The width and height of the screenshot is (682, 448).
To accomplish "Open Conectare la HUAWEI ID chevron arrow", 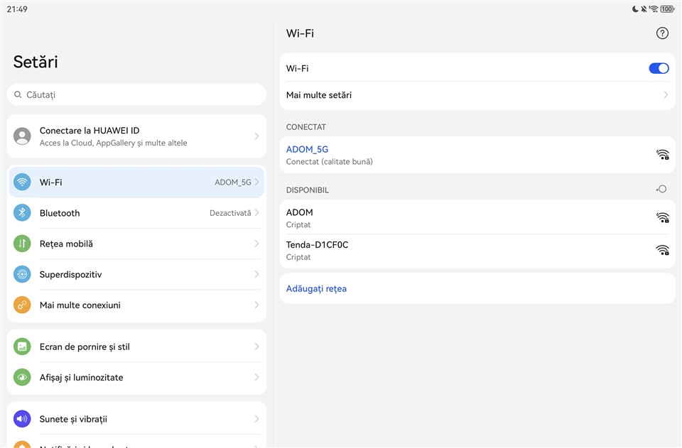I will pos(256,136).
